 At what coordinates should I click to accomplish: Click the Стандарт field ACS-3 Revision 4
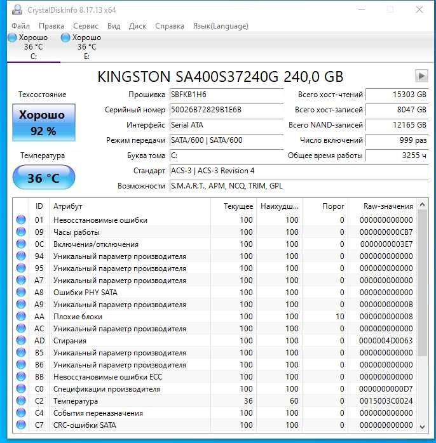[299, 171]
